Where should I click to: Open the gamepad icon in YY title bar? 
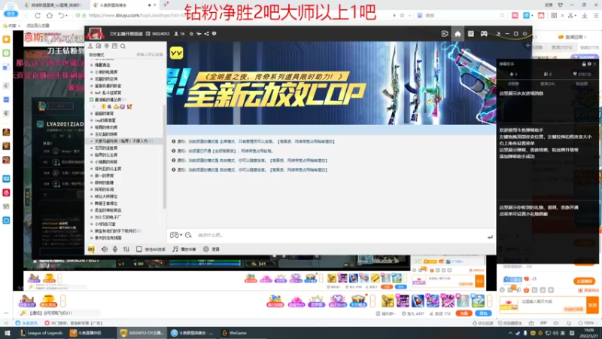click(484, 34)
